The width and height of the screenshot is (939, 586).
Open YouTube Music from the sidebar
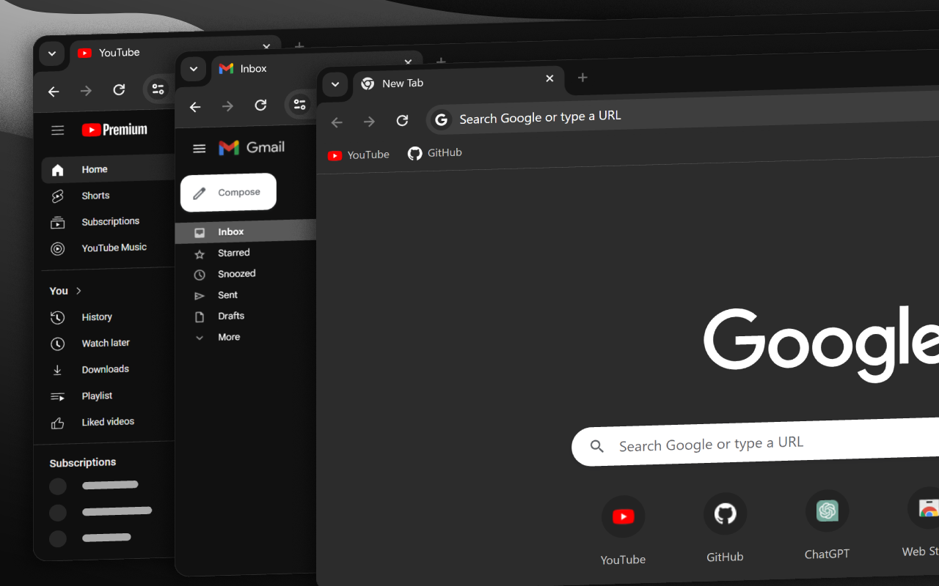(114, 248)
